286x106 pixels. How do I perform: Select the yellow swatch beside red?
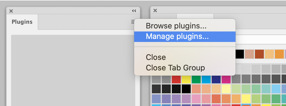(186, 79)
